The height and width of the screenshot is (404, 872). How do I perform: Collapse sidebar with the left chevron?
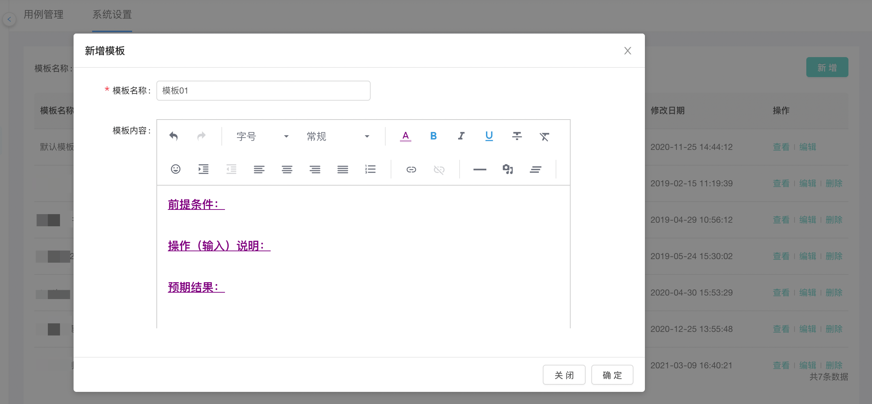(x=9, y=19)
